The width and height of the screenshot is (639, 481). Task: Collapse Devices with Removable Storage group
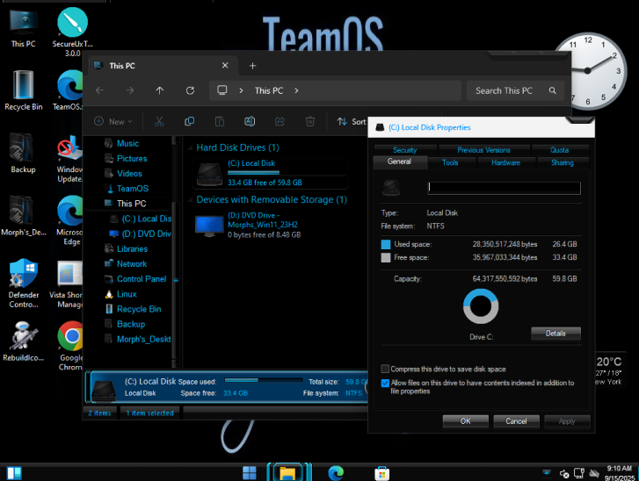[x=190, y=200]
